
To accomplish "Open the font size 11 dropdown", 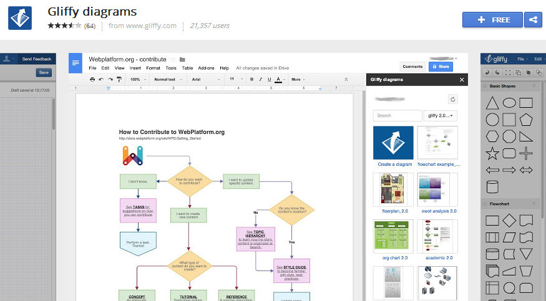I will (x=236, y=79).
